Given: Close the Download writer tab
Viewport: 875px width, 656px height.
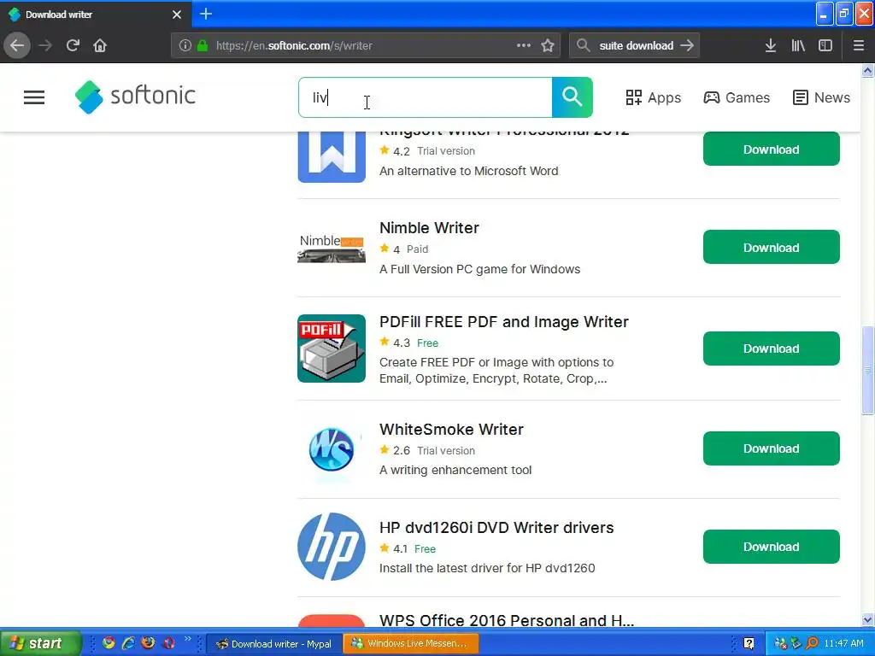Looking at the screenshot, I should pyautogui.click(x=177, y=15).
